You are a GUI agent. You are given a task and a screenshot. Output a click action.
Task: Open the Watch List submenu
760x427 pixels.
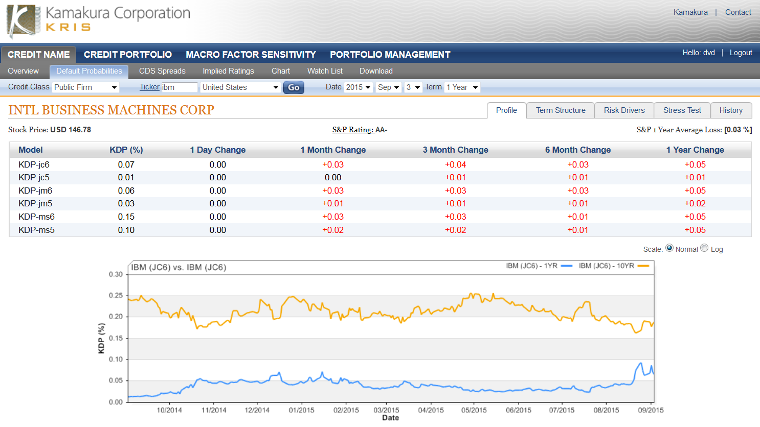click(x=325, y=71)
